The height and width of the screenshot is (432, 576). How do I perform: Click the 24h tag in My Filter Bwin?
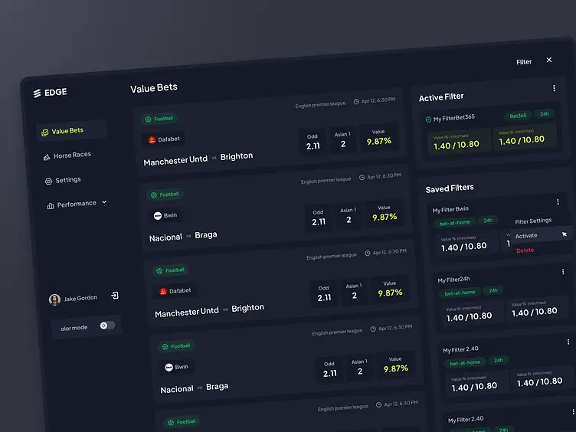(488, 221)
